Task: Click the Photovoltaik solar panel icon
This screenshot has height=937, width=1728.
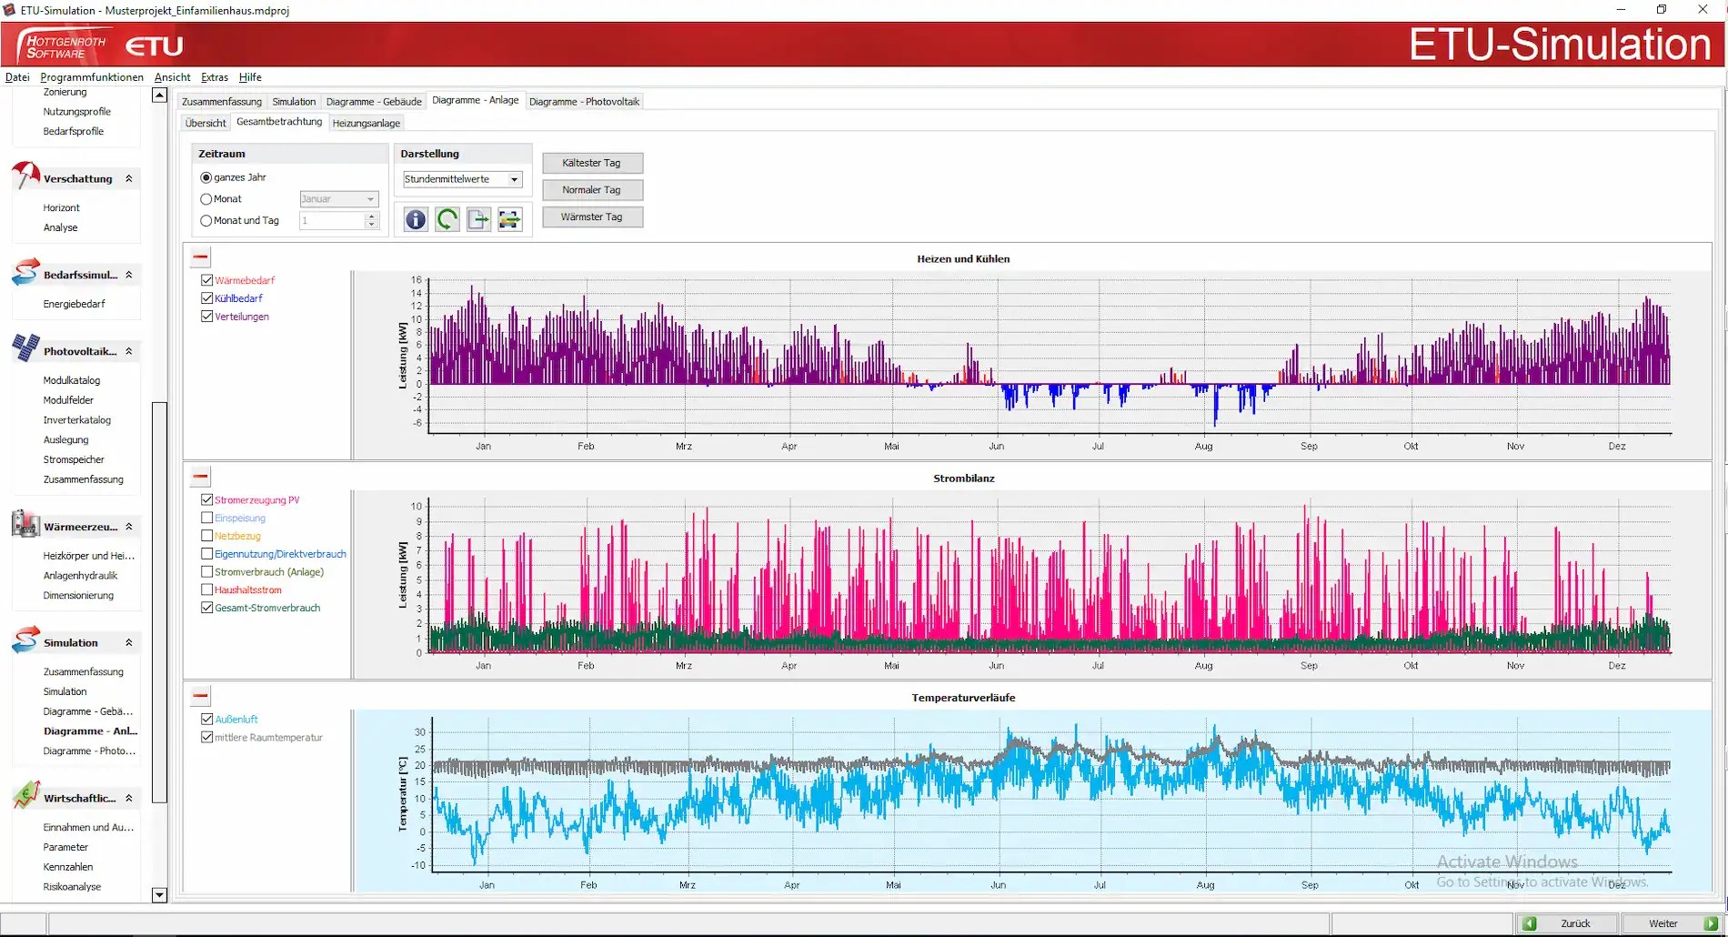Action: [x=25, y=348]
